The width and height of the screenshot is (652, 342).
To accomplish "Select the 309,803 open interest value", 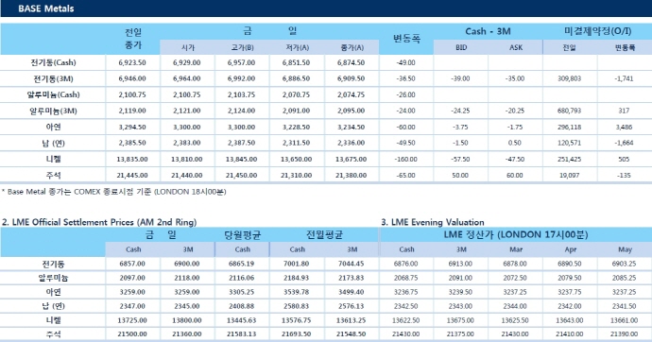I will [x=569, y=78].
